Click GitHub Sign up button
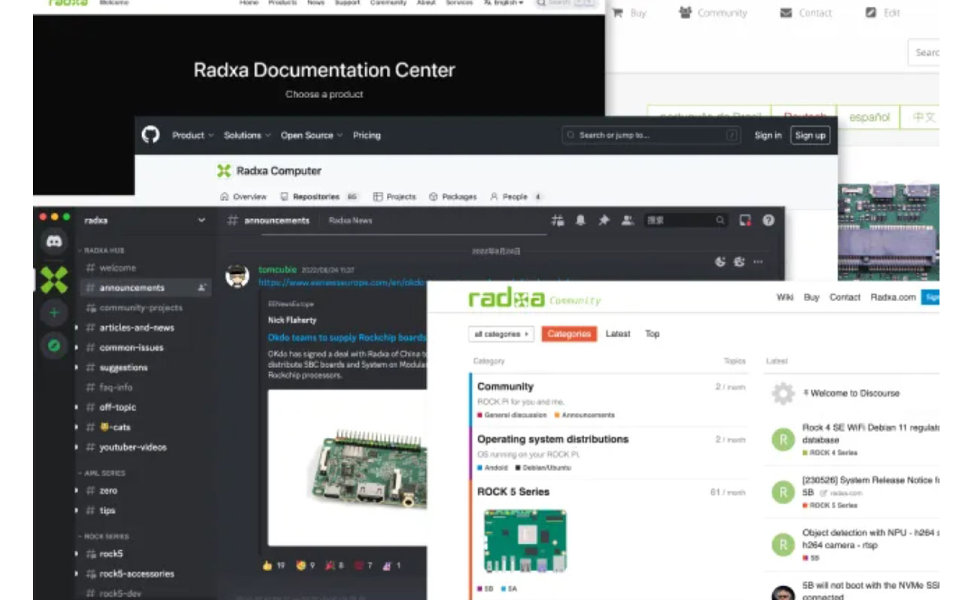The width and height of the screenshot is (971, 600). pyautogui.click(x=810, y=135)
